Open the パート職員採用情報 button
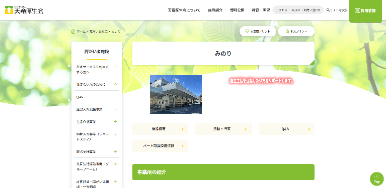This screenshot has height=188, width=386. 160,146
